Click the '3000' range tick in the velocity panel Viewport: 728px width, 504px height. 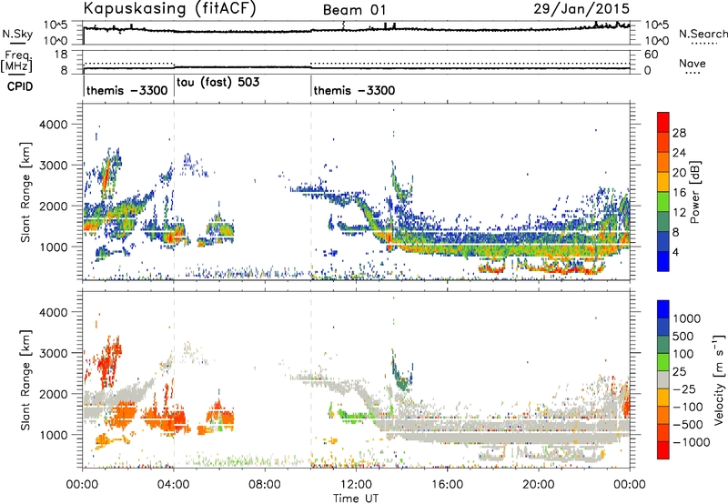click(x=55, y=353)
